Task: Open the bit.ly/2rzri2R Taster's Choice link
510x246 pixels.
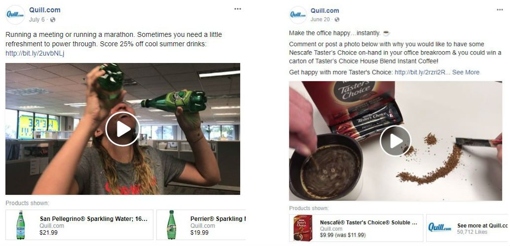Action: (x=421, y=72)
